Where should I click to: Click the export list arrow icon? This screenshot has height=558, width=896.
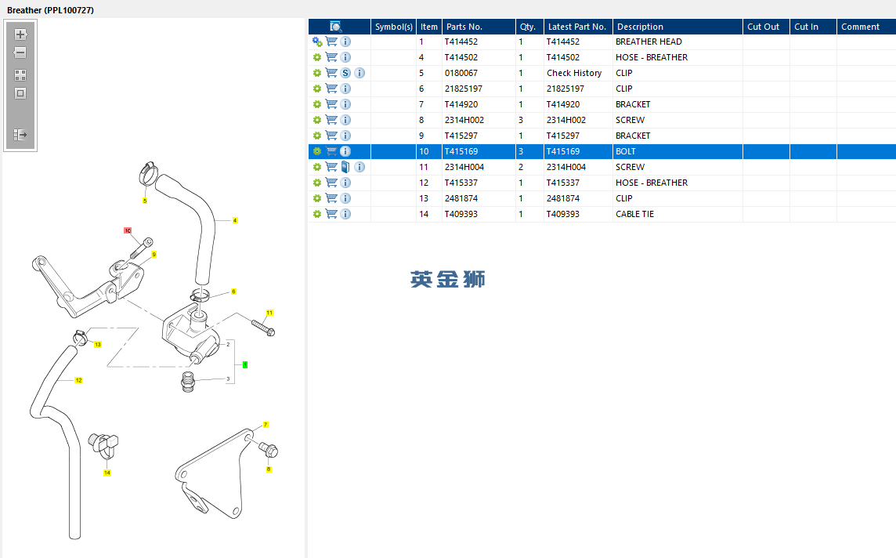click(20, 135)
